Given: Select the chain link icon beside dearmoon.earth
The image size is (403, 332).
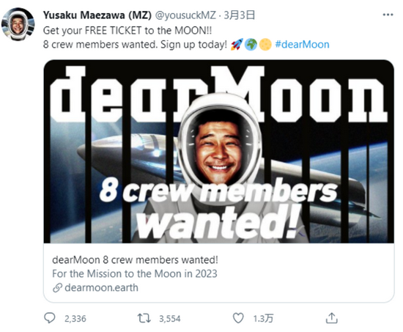Looking at the screenshot, I should coord(57,288).
